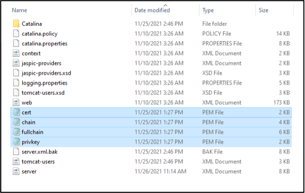305x193 pixels.
Task: Click the BAK File type cell
Action: (x=212, y=152)
